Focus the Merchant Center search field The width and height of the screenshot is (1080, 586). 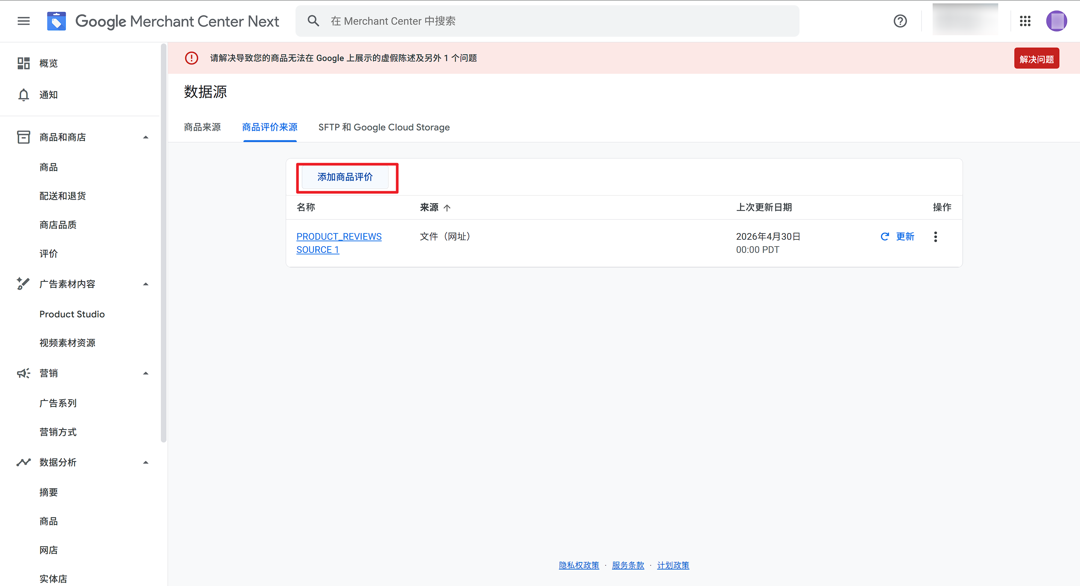tap(545, 21)
